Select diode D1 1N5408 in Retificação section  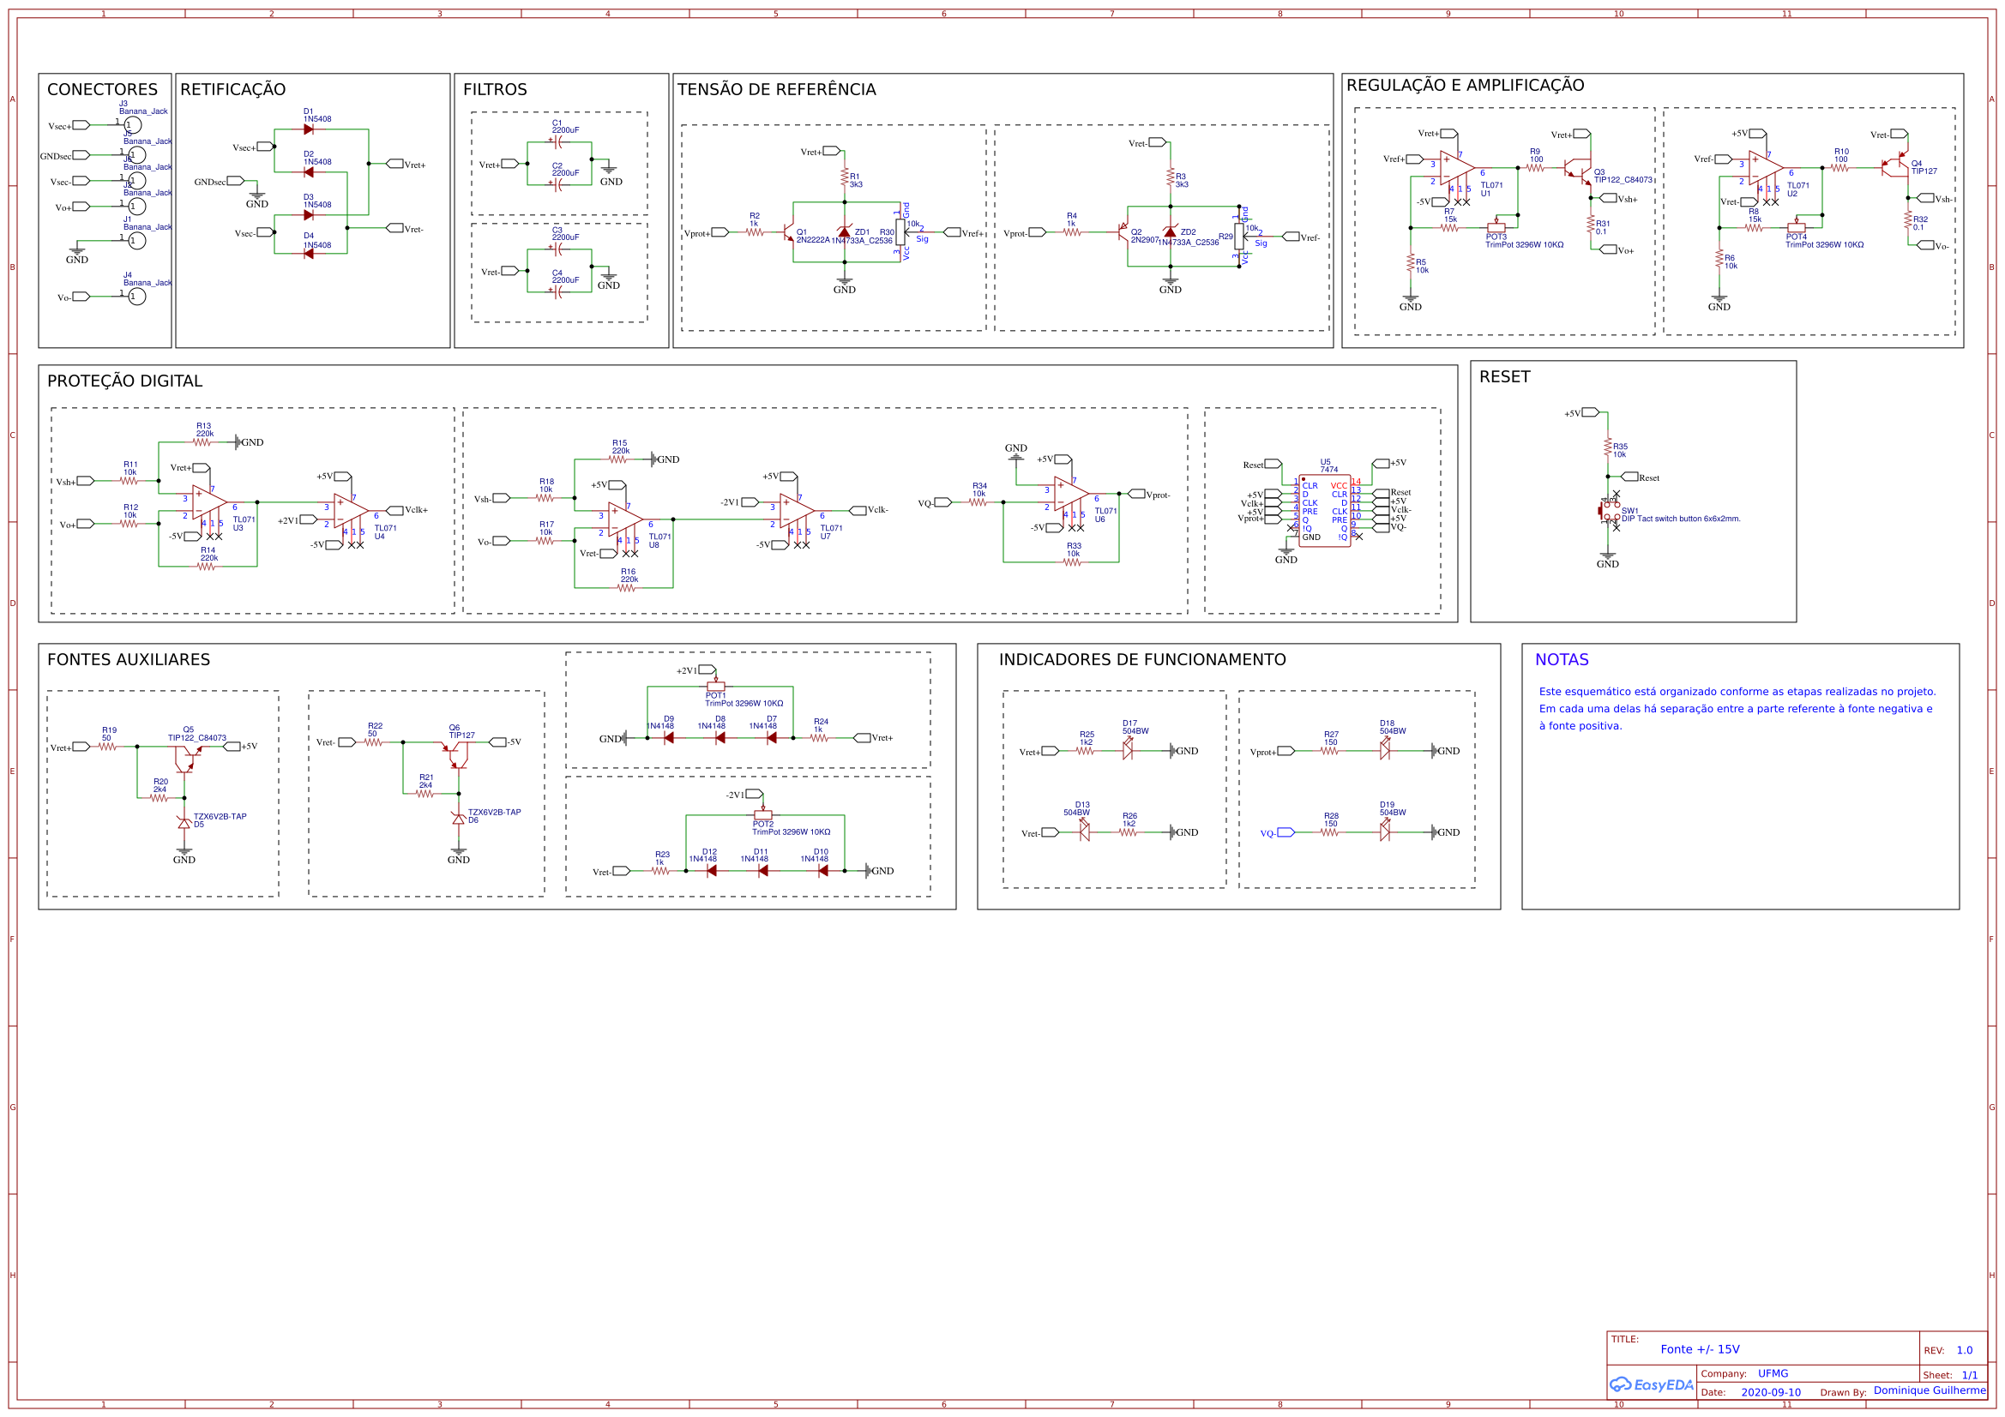pyautogui.click(x=309, y=129)
